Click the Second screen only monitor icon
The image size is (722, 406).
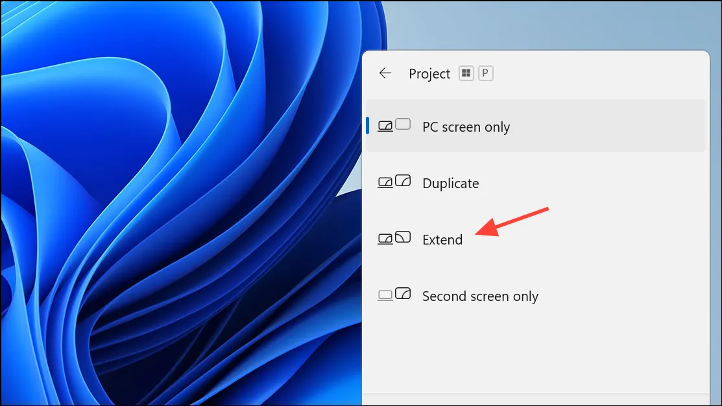coord(394,294)
